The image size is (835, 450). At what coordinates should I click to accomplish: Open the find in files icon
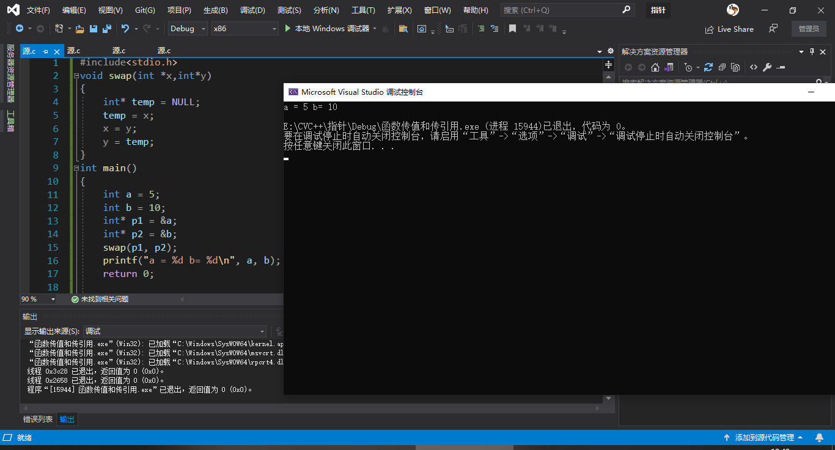pyautogui.click(x=403, y=29)
